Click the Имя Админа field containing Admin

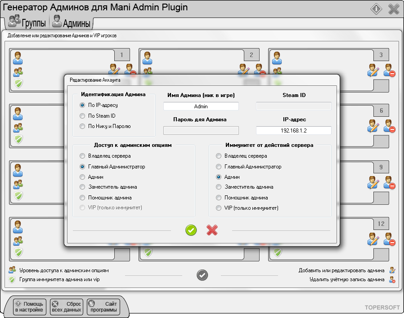[x=201, y=106]
